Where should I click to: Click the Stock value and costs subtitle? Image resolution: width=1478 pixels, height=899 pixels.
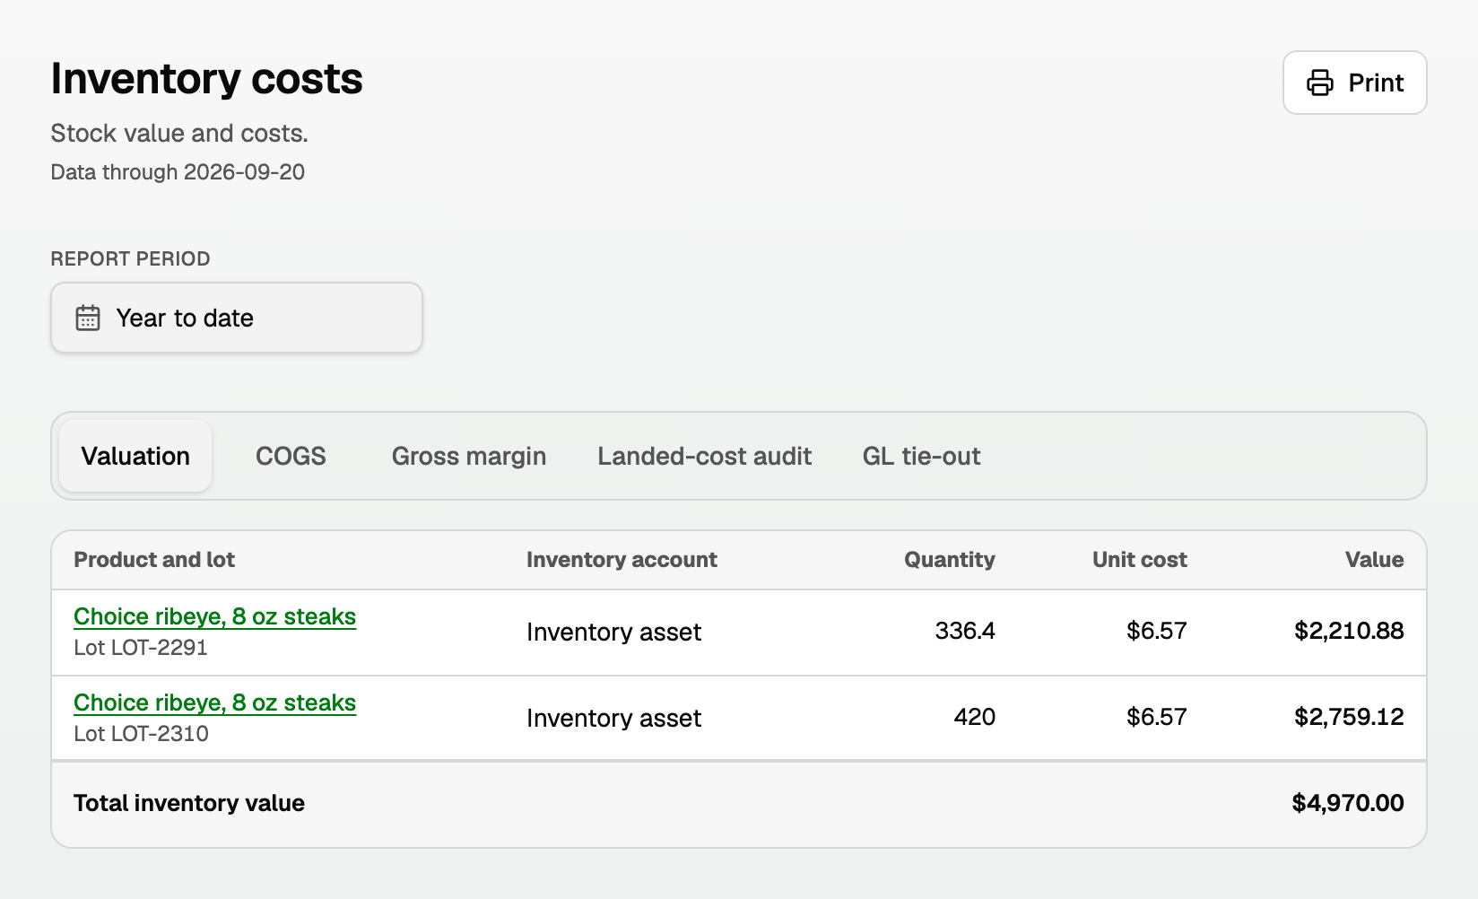point(179,134)
